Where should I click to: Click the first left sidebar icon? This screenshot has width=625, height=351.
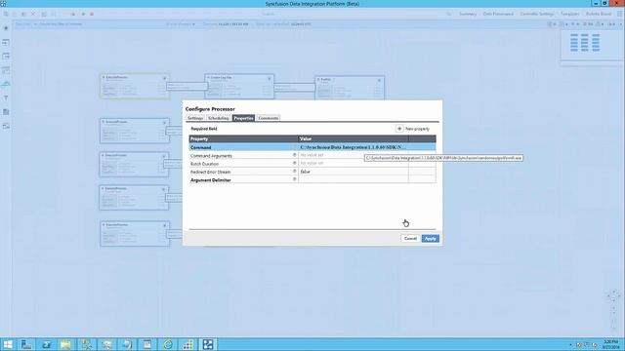click(6, 28)
